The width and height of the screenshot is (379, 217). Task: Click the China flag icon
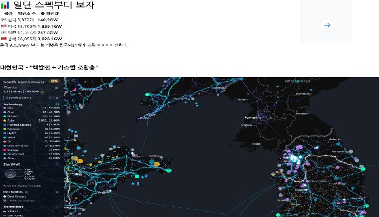pos(3,39)
